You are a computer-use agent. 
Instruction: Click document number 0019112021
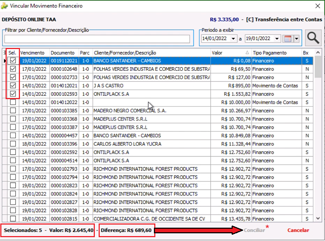pos(64,61)
